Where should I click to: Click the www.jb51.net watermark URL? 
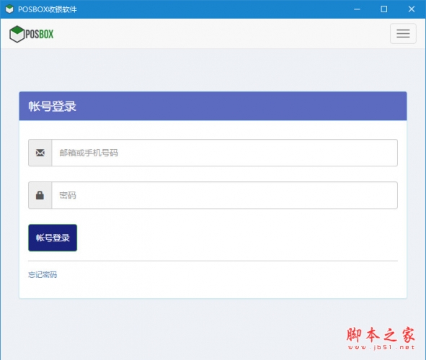point(381,347)
